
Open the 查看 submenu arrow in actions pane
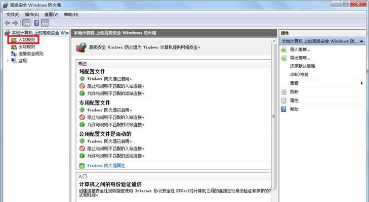(x=362, y=83)
